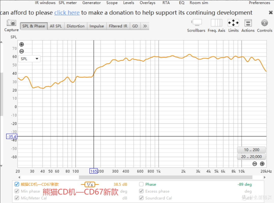
Task: Open the Overlays window
Action: pyautogui.click(x=147, y=3)
